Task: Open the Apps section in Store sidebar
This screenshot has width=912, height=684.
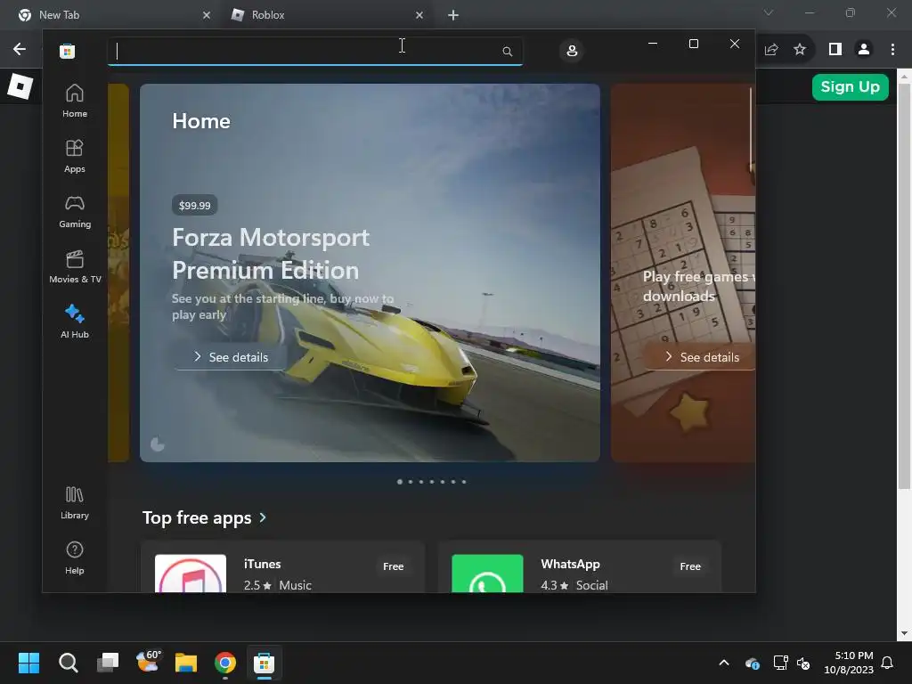Action: coord(75,156)
